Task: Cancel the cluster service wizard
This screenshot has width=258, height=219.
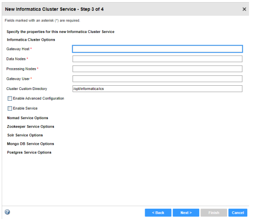Action: click(238, 213)
